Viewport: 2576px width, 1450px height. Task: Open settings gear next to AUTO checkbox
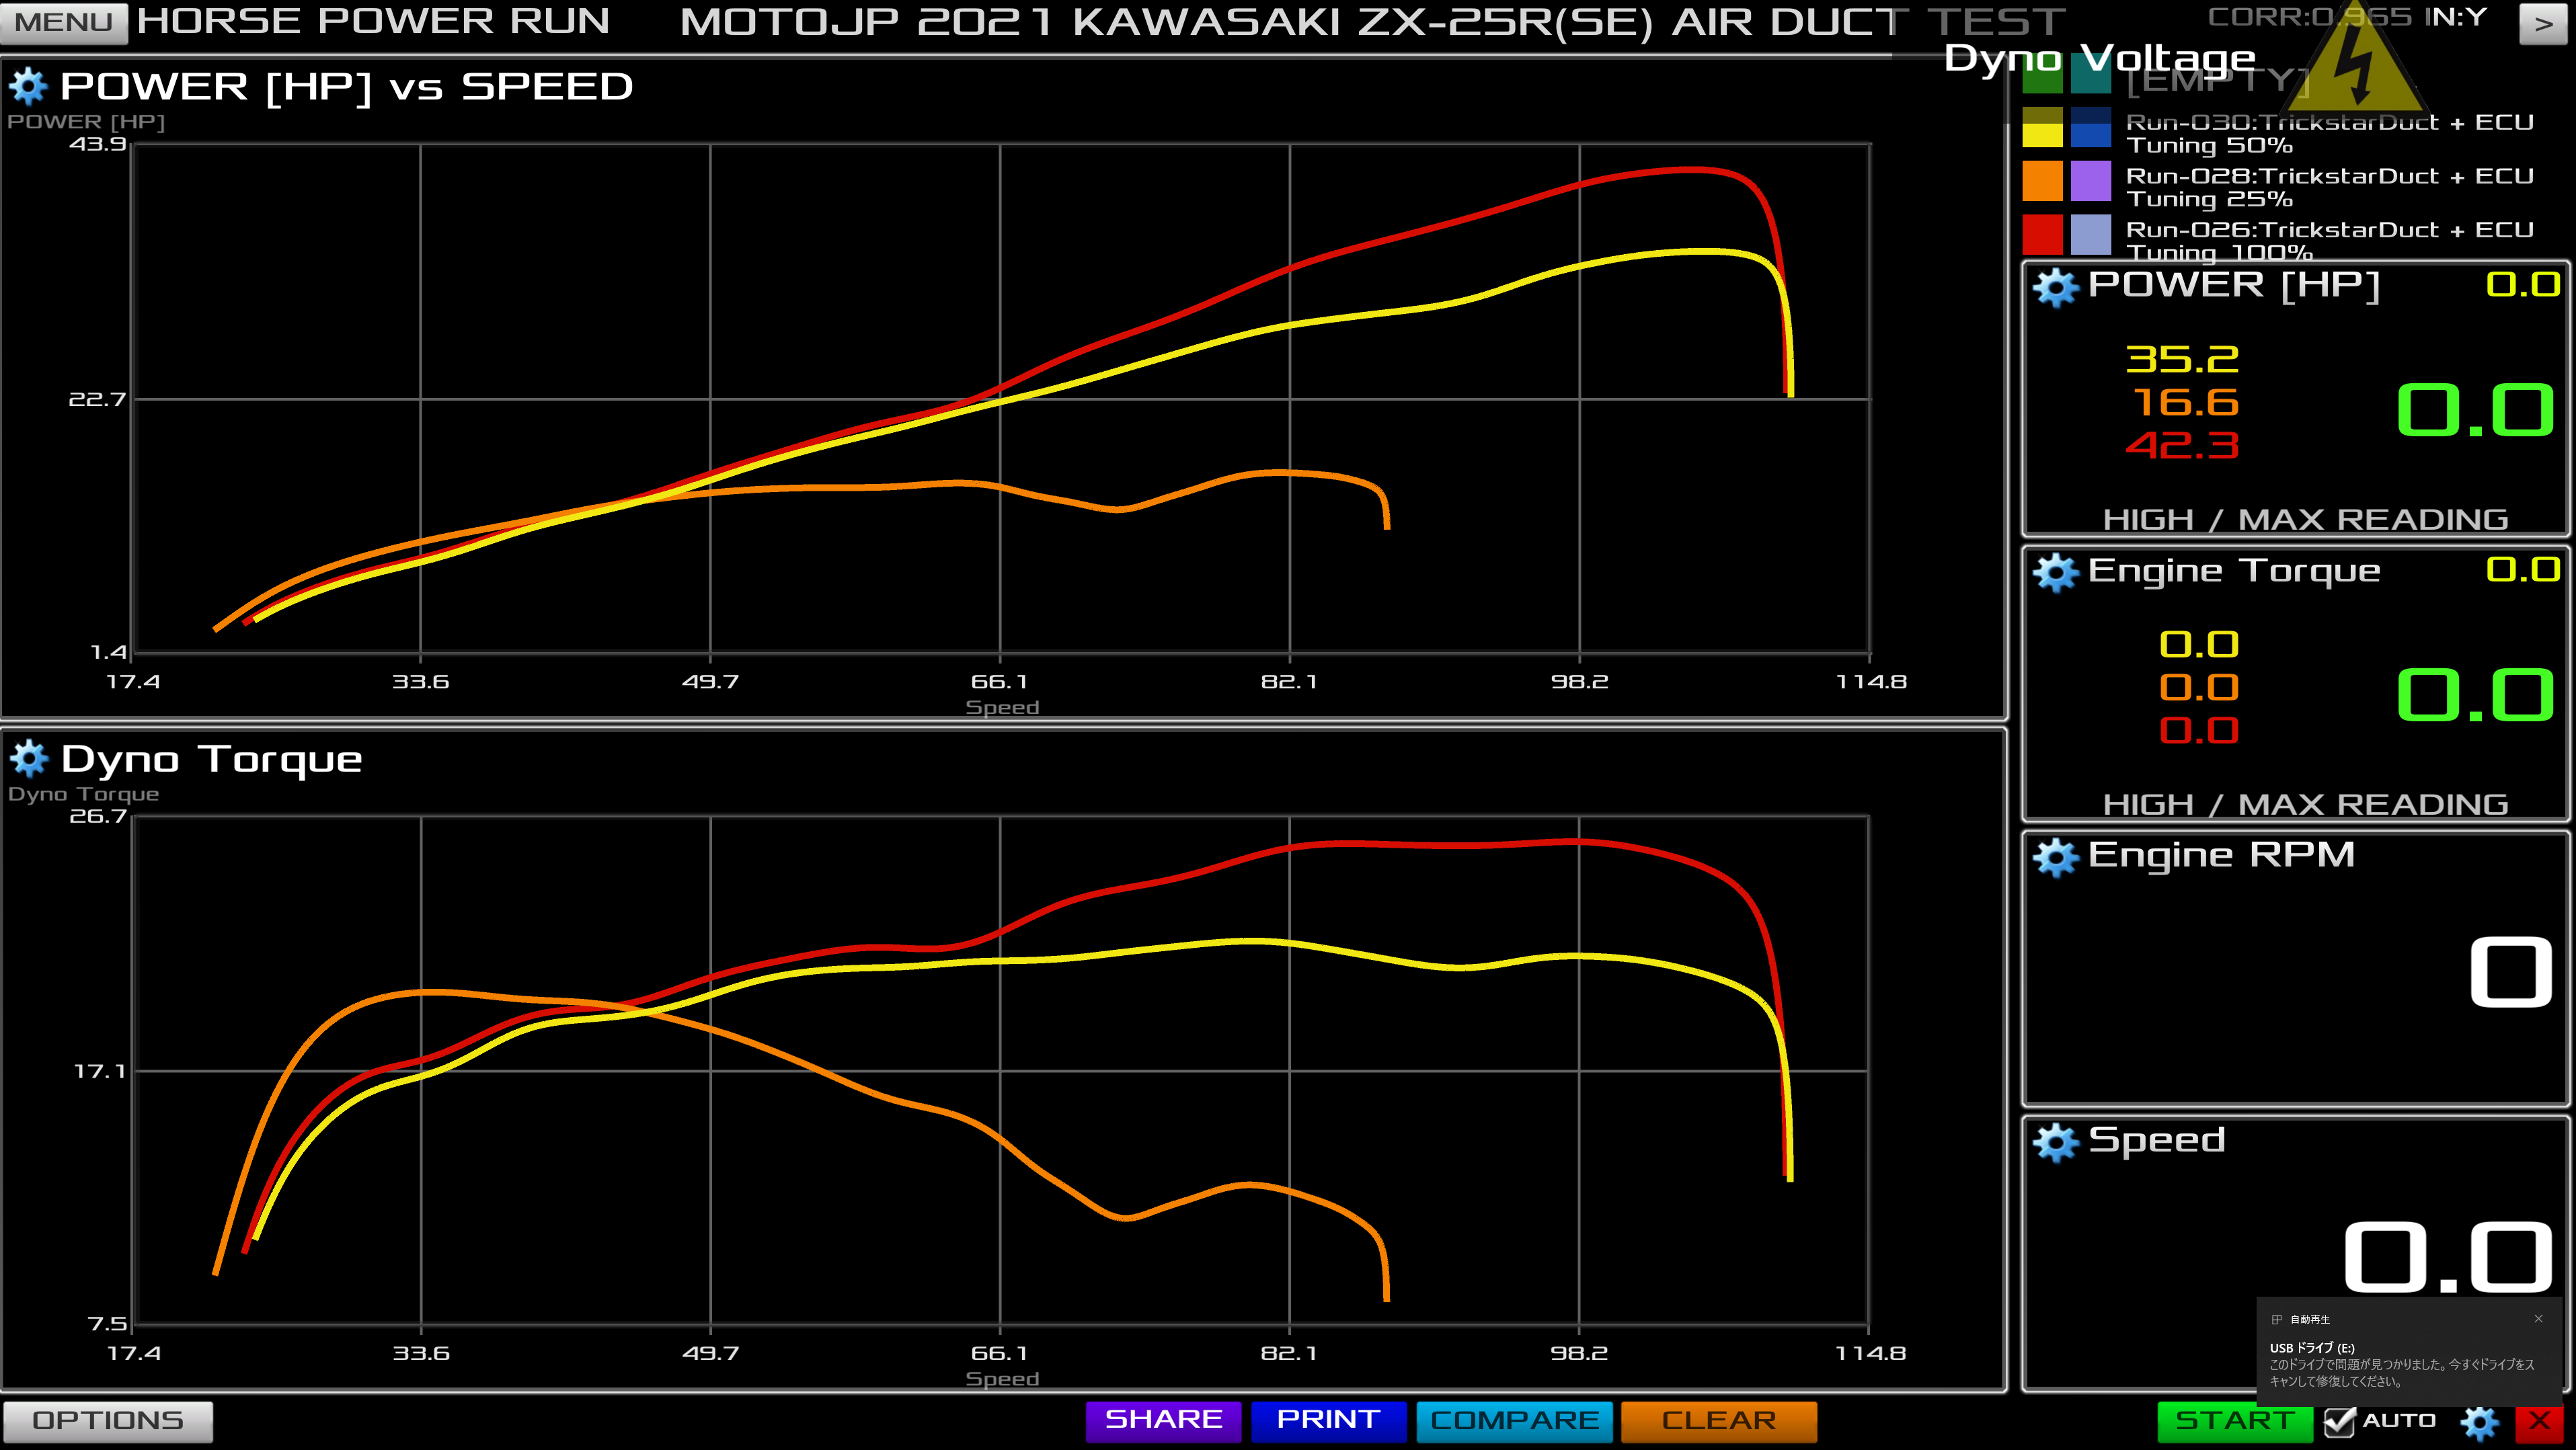pyautogui.click(x=2480, y=1422)
